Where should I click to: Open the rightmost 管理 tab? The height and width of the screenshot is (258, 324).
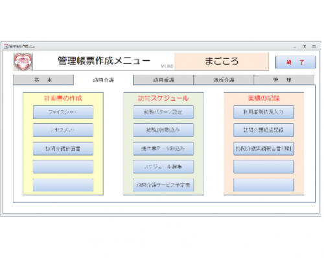284,80
